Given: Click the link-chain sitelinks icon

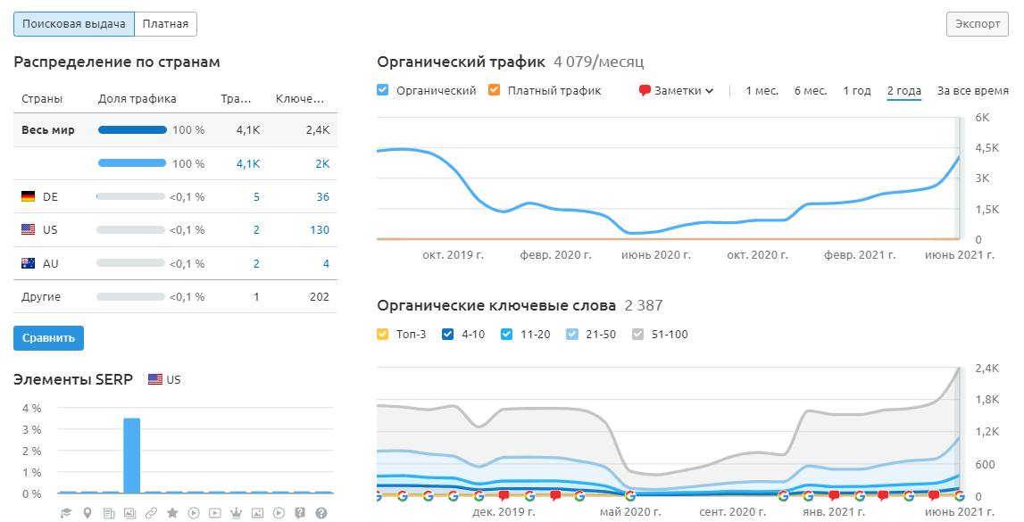Looking at the screenshot, I should [x=151, y=513].
